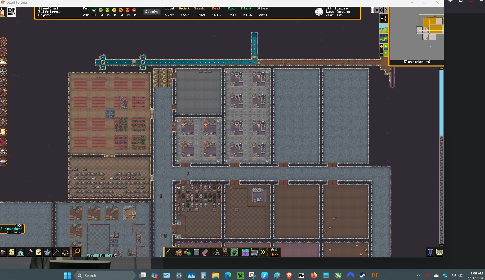485x280 pixels.
Task: Open the crown nobles alert
Action: [3, 72]
